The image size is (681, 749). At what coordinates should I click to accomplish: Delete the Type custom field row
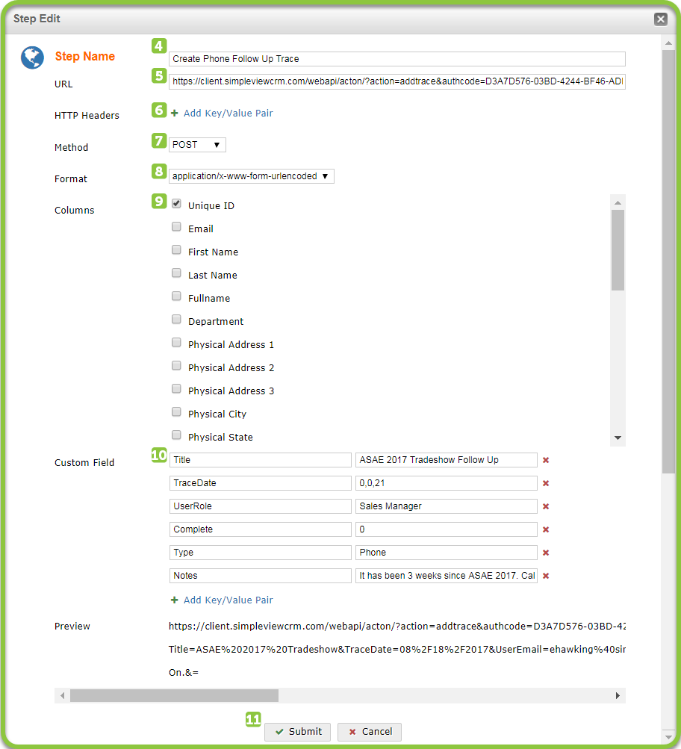pyautogui.click(x=546, y=553)
